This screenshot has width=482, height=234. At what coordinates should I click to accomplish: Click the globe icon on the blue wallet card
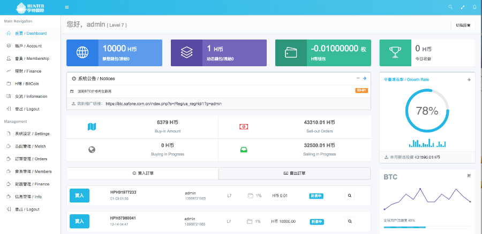(x=82, y=52)
